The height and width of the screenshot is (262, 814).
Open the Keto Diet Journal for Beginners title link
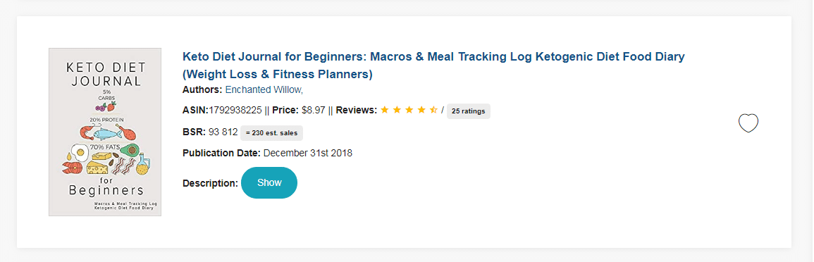433,65
